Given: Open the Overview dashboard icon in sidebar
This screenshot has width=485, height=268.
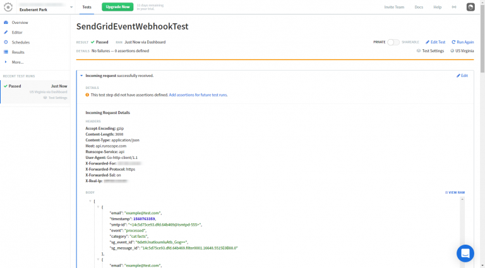Looking at the screenshot, I should pos(6,23).
